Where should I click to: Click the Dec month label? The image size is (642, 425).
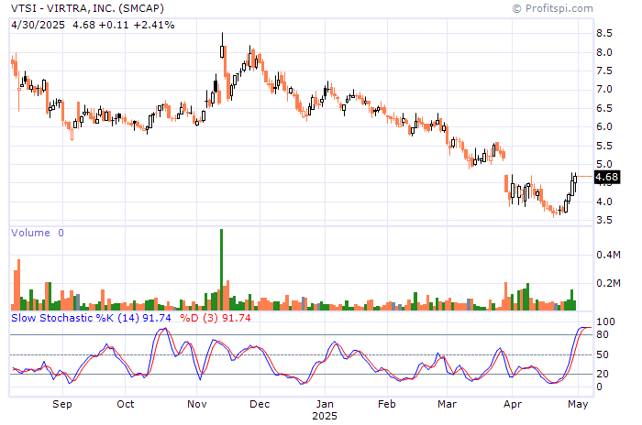pyautogui.click(x=260, y=404)
